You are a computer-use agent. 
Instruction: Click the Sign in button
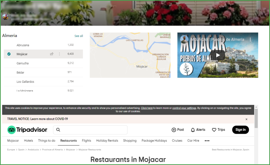tap(240, 130)
